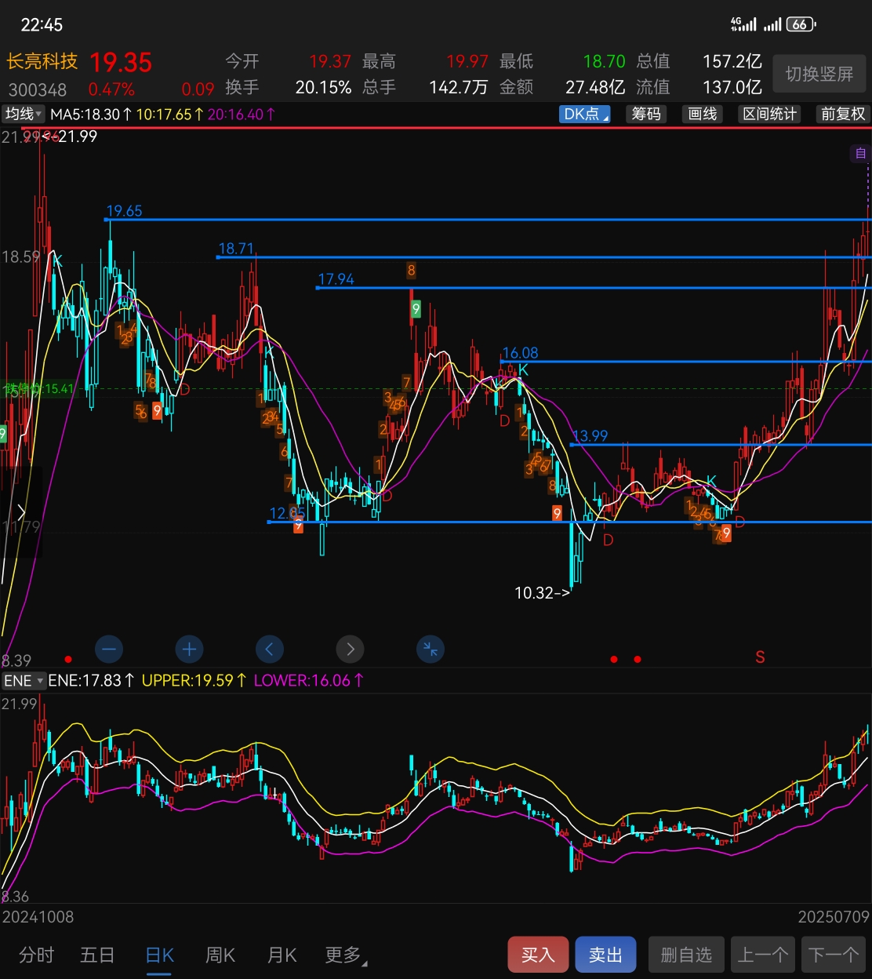Screen dimensions: 872x979
Task: Open 区间统计 range statistics
Action: coord(770,115)
